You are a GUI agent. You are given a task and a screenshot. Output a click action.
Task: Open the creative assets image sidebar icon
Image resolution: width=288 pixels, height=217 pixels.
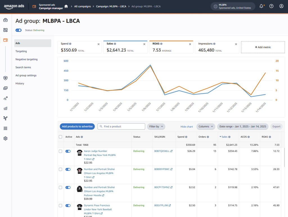(6, 88)
